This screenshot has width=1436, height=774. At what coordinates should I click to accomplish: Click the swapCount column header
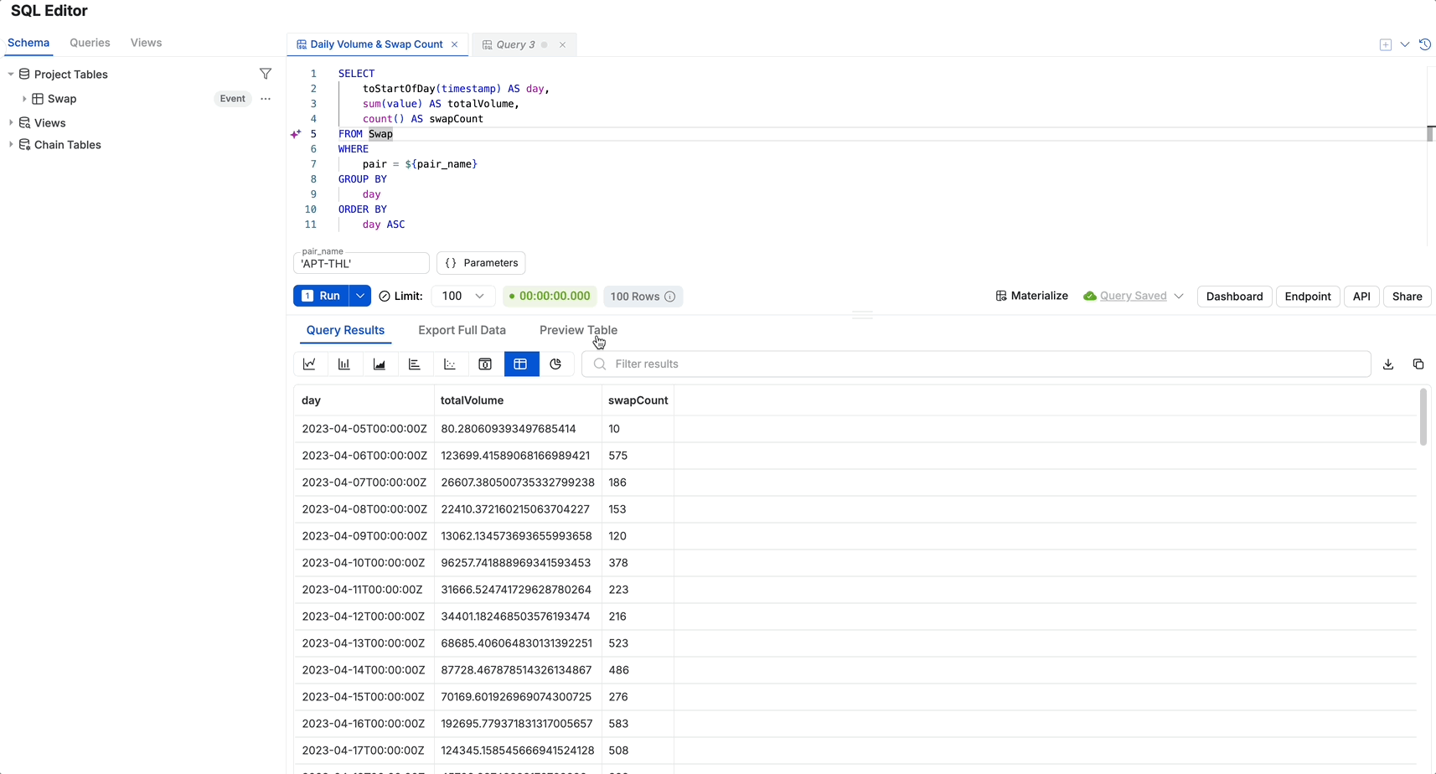(638, 400)
